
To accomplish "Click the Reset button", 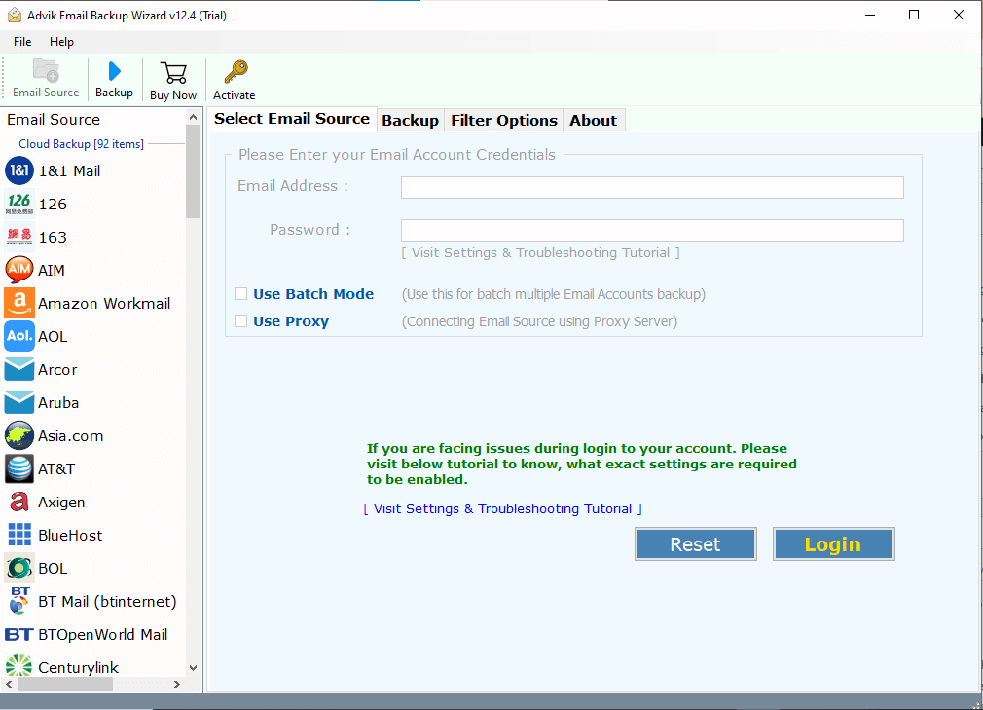I will click(x=695, y=543).
